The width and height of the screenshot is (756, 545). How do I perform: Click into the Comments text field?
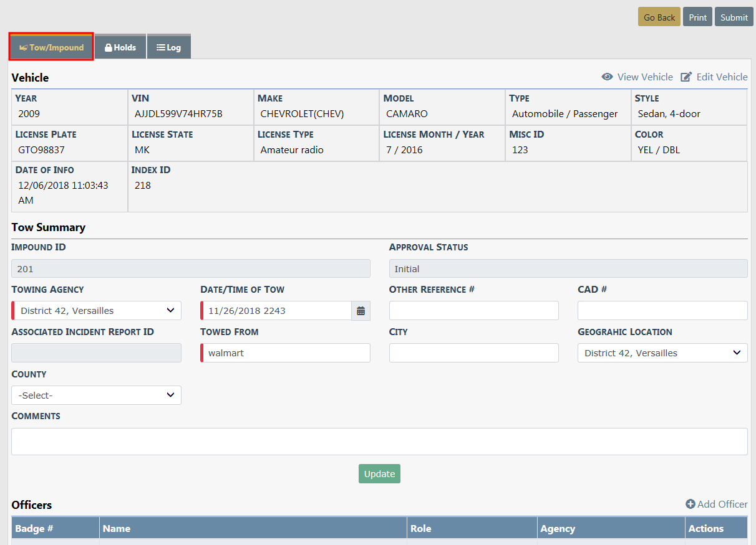(x=379, y=442)
